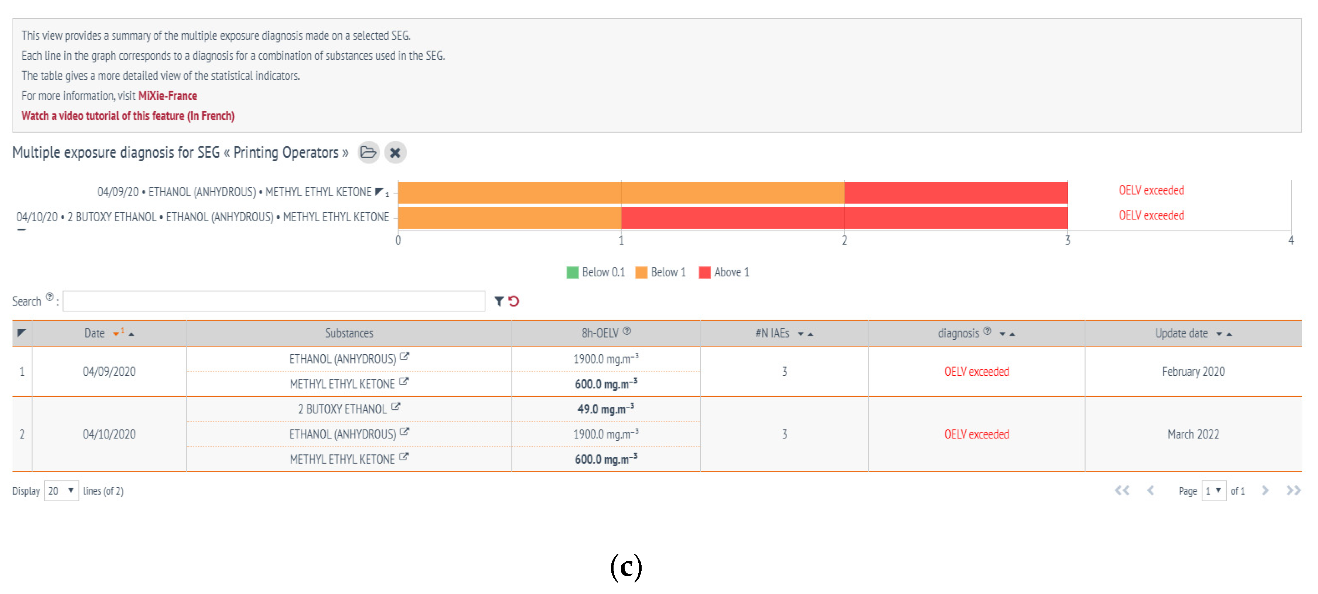Click help icon next to 8h-OELV header
The height and width of the screenshot is (594, 1318).
point(627,331)
